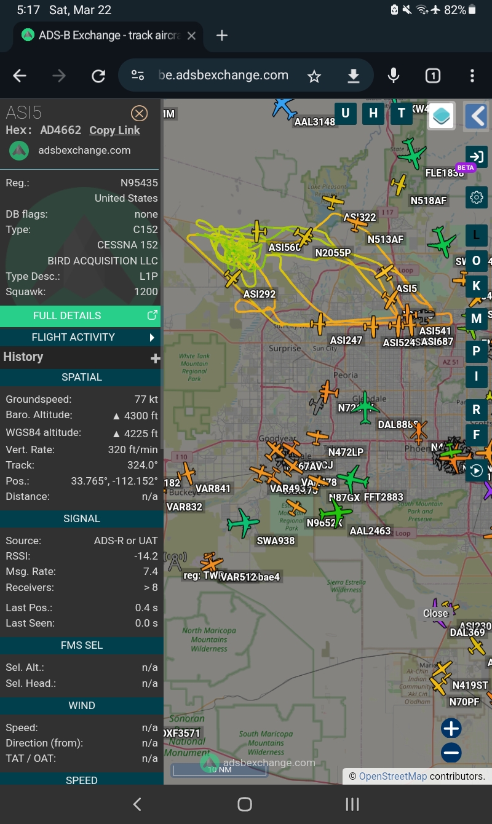Toggle the H map button
Image resolution: width=492 pixels, height=824 pixels.
click(373, 113)
